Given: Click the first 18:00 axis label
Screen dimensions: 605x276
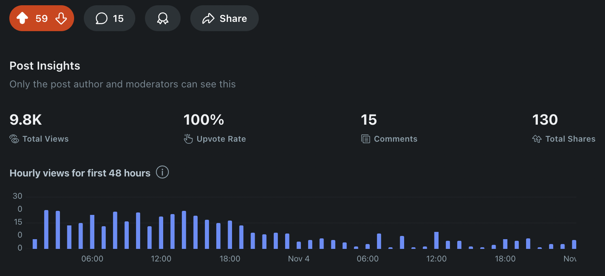Looking at the screenshot, I should pos(230,259).
